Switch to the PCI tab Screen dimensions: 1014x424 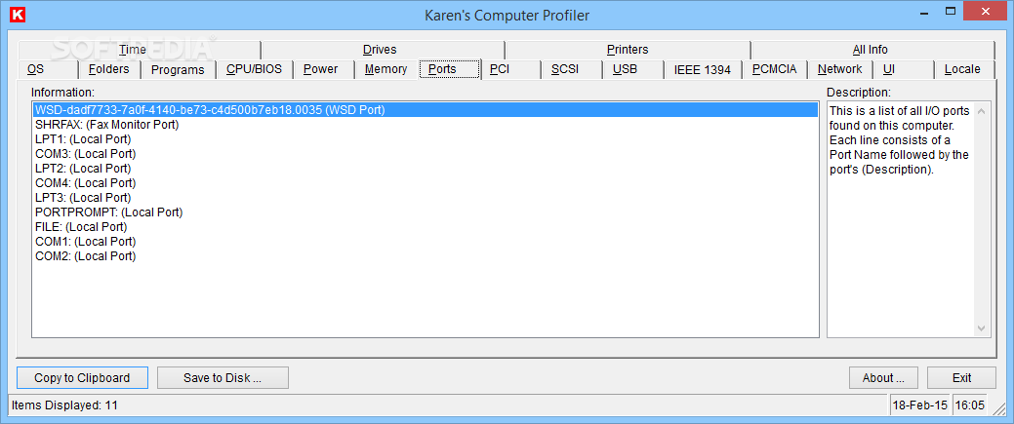(510, 69)
